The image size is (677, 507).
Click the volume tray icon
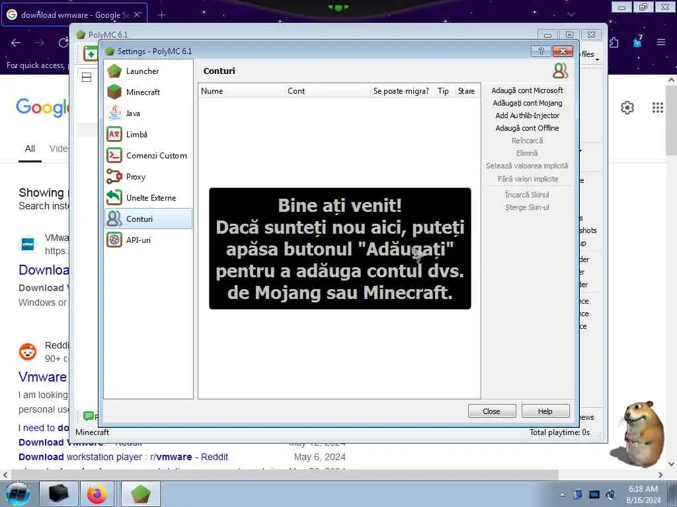pos(610,494)
